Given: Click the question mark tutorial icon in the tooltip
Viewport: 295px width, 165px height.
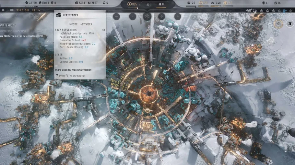Looking at the screenshot, I should coord(57,76).
